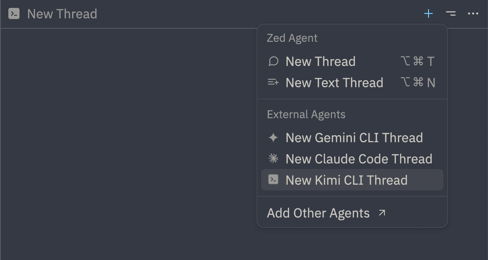Click the two-line panel menu icon
The width and height of the screenshot is (488, 260).
click(450, 14)
